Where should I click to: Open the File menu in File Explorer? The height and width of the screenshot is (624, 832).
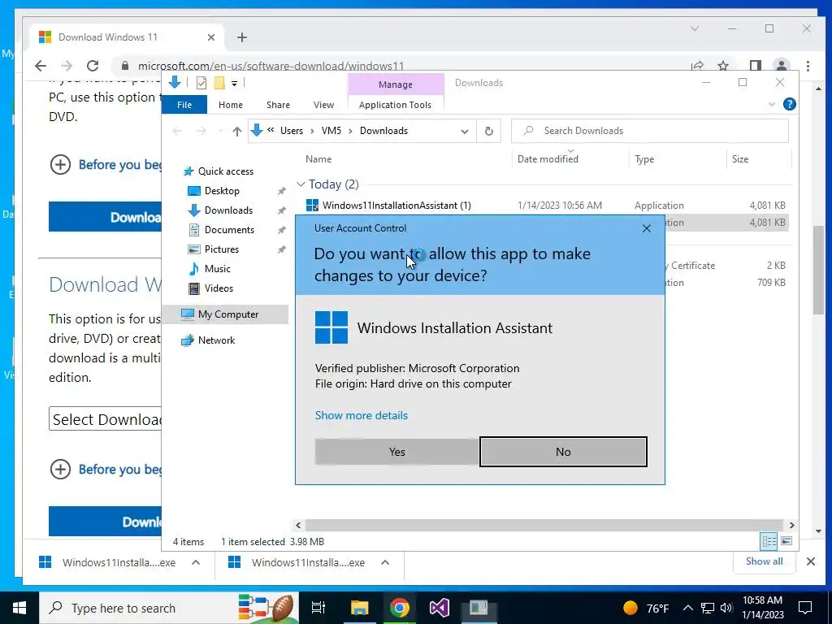click(x=184, y=105)
